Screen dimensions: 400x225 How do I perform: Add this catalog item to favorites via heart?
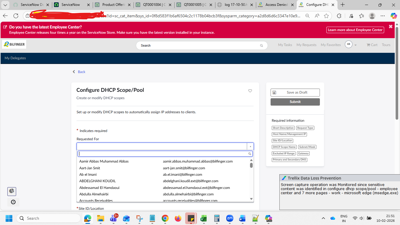point(250,91)
